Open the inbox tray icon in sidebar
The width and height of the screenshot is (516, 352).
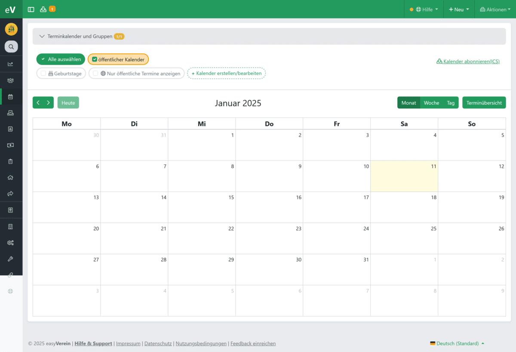(11, 113)
